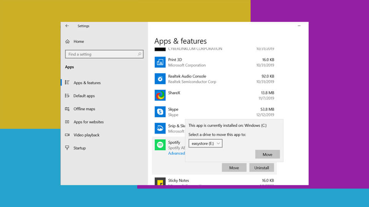
Task: Click the Spotify app name
Action: [174, 142]
